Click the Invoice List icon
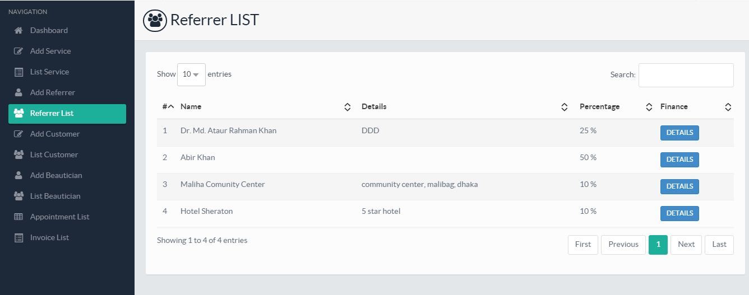The image size is (749, 295). click(19, 237)
